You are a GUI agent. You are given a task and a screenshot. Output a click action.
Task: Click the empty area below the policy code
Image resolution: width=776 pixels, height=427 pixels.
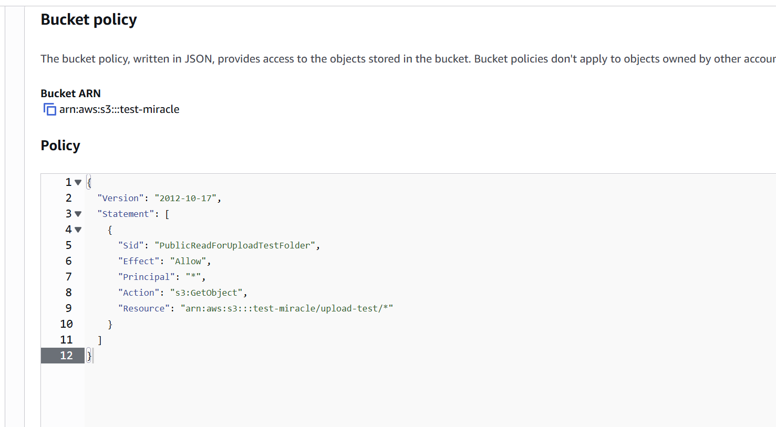(x=430, y=395)
